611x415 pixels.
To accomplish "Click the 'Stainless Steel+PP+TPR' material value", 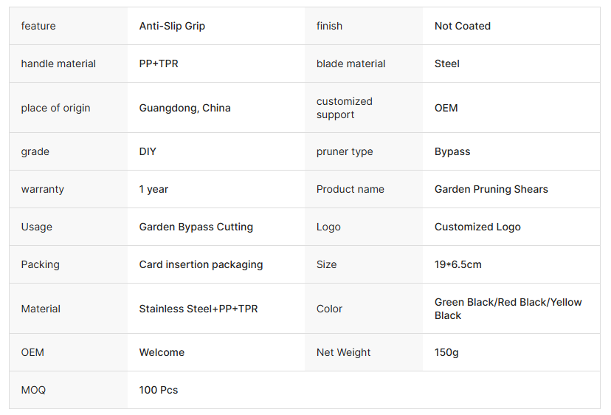I will tap(199, 309).
